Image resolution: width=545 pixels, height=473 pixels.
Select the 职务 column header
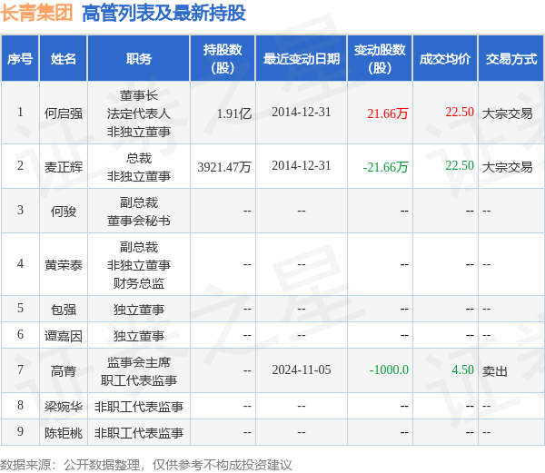coord(139,59)
